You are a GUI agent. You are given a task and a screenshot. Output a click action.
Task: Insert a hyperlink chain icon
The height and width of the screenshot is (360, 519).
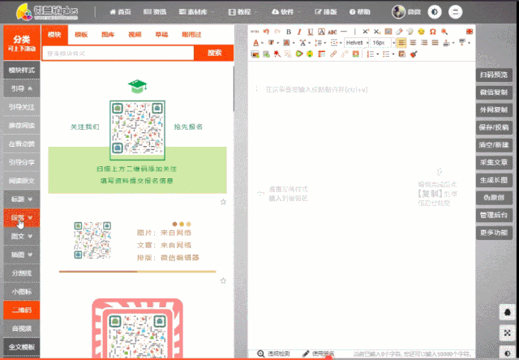(x=333, y=54)
